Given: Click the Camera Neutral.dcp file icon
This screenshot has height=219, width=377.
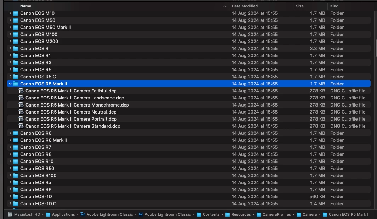Looking at the screenshot, I should coord(21,112).
